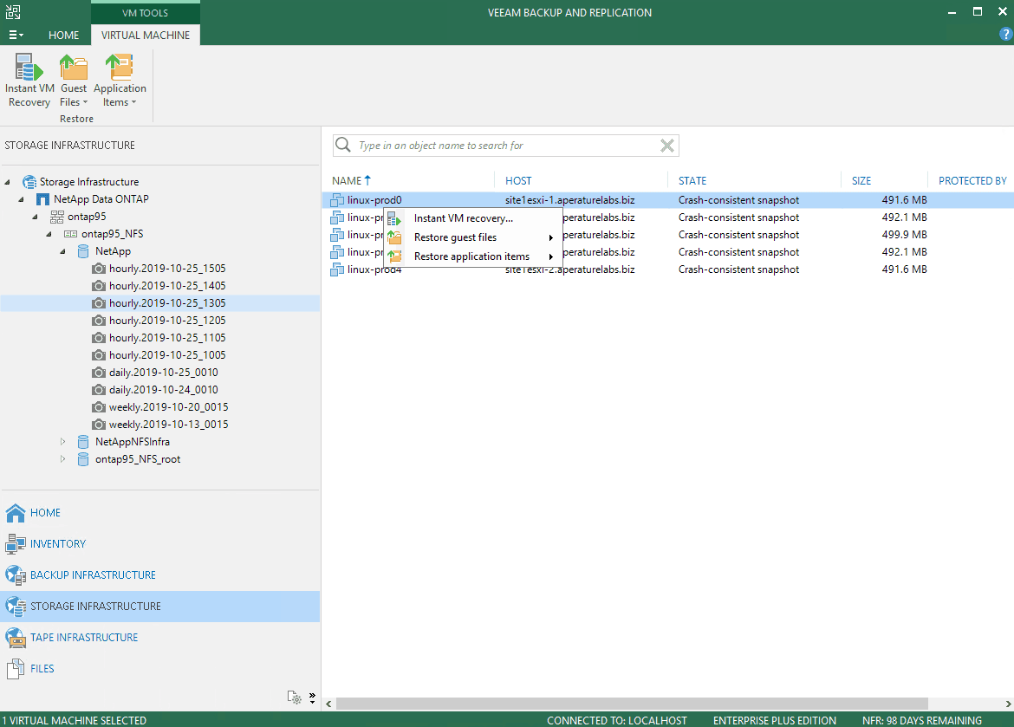Open navigation pane configuration gear icon
1014x727 pixels.
[x=295, y=698]
